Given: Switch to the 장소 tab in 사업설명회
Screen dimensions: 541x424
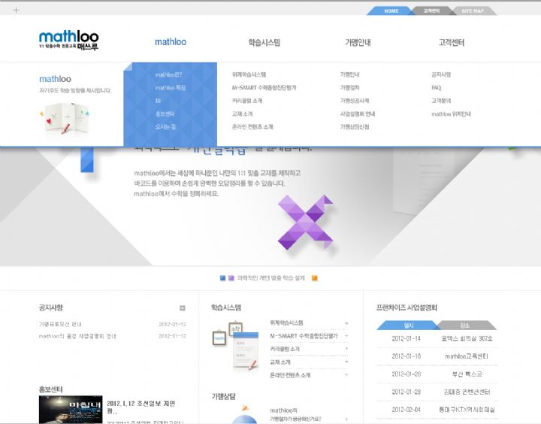Looking at the screenshot, I should [465, 326].
